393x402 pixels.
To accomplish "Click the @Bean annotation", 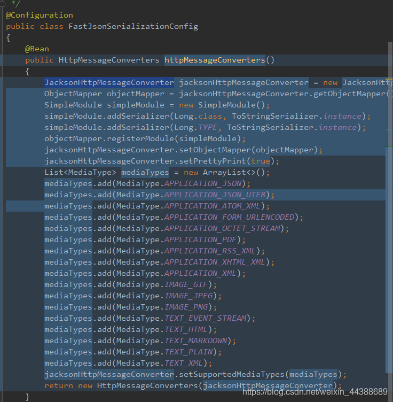I will 37,49.
